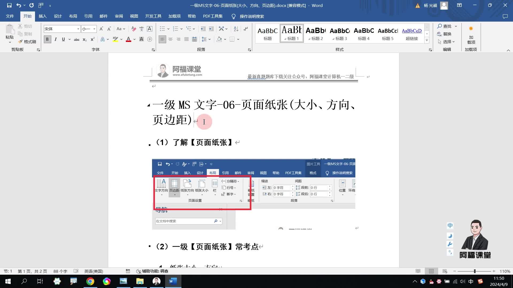Open the phonetic guide tool
The image size is (513, 288).
click(x=141, y=29)
